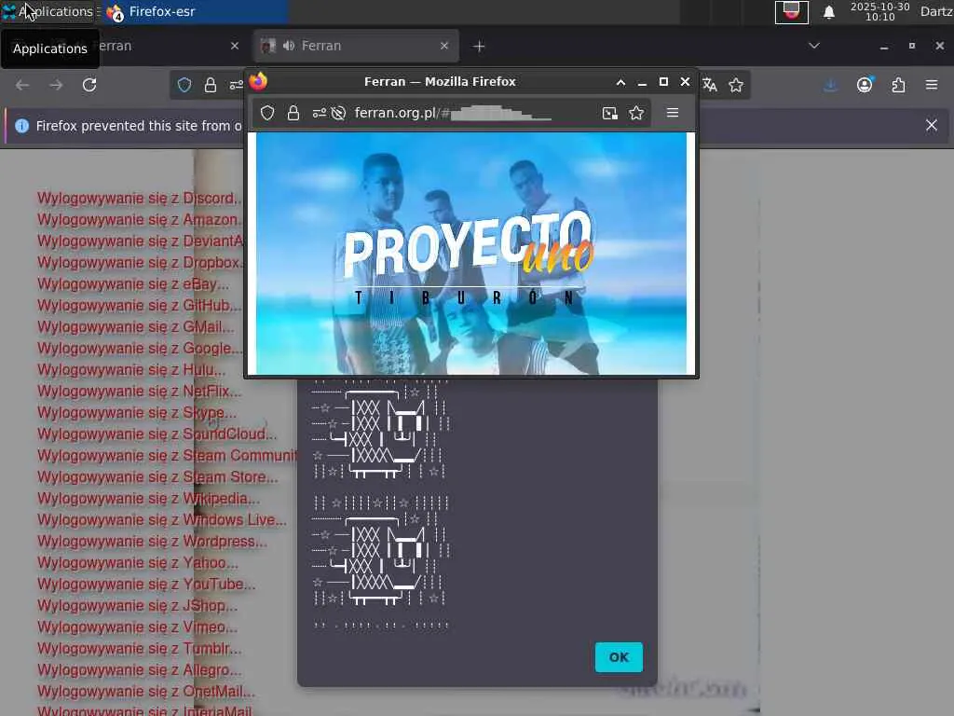Click 'Wylogowywanie się z NetFlix...' text
This screenshot has height=716, width=954.
tap(140, 392)
